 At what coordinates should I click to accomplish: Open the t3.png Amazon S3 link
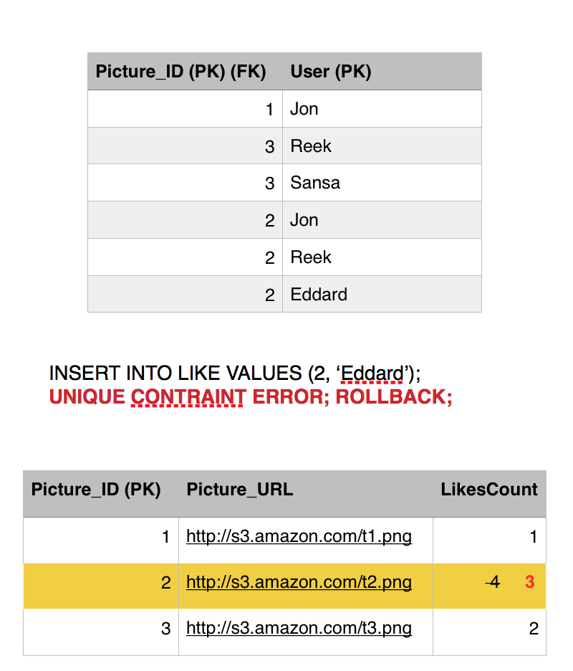299,628
